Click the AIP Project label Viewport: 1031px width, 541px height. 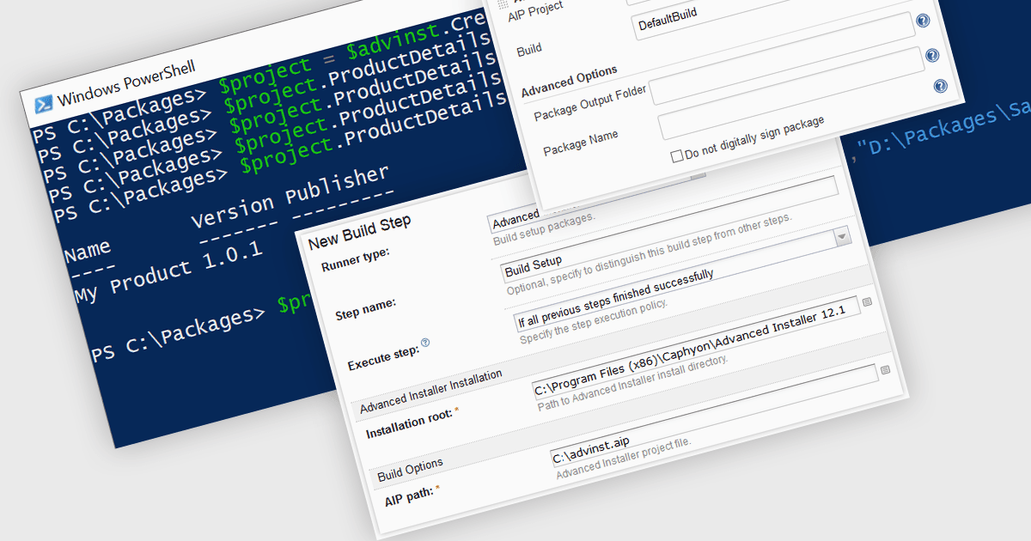pos(535,12)
